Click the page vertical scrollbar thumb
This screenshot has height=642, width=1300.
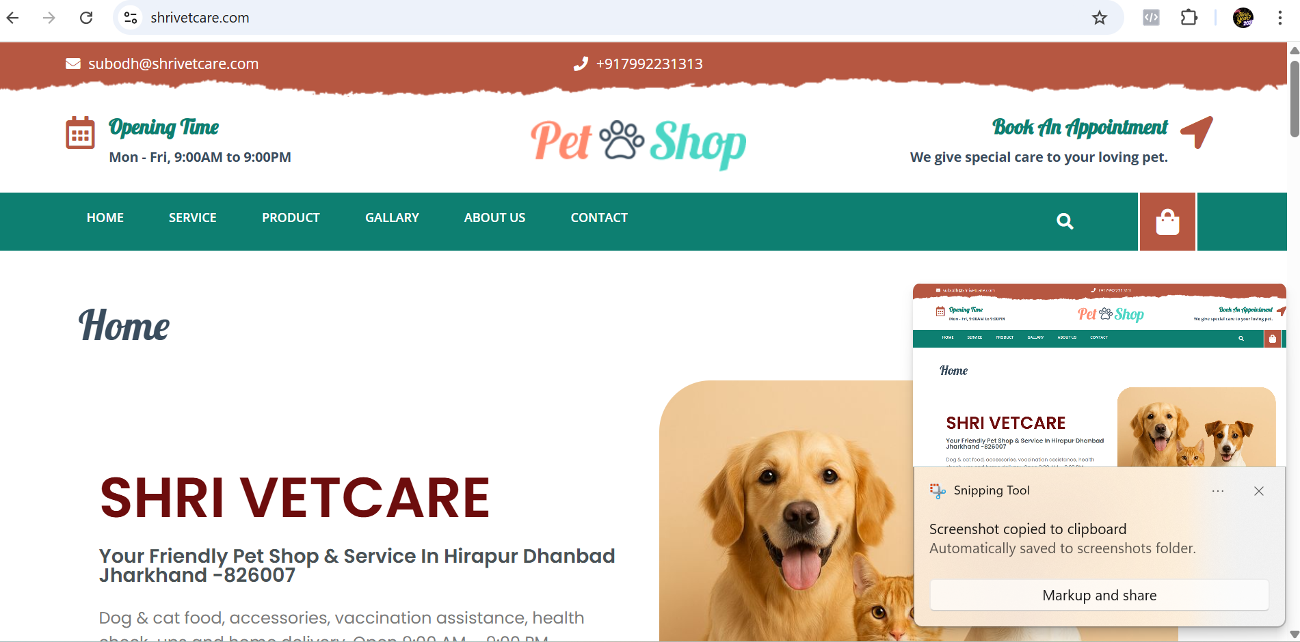pyautogui.click(x=1295, y=98)
